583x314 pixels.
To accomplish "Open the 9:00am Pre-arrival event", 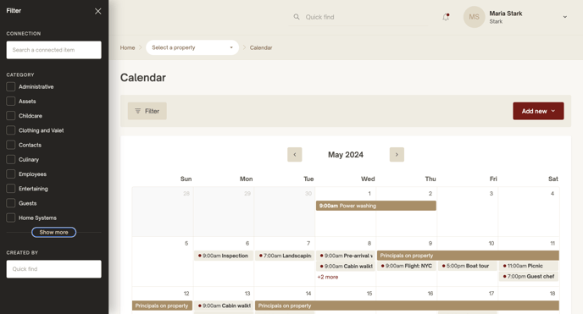I will [x=346, y=256].
